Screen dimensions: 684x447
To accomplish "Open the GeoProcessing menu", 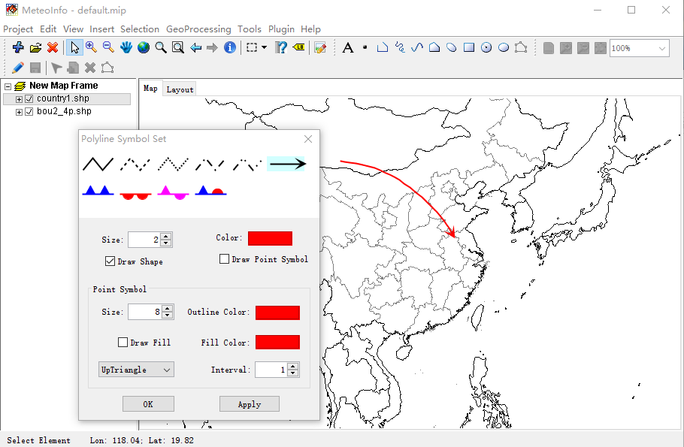I will pyautogui.click(x=198, y=29).
